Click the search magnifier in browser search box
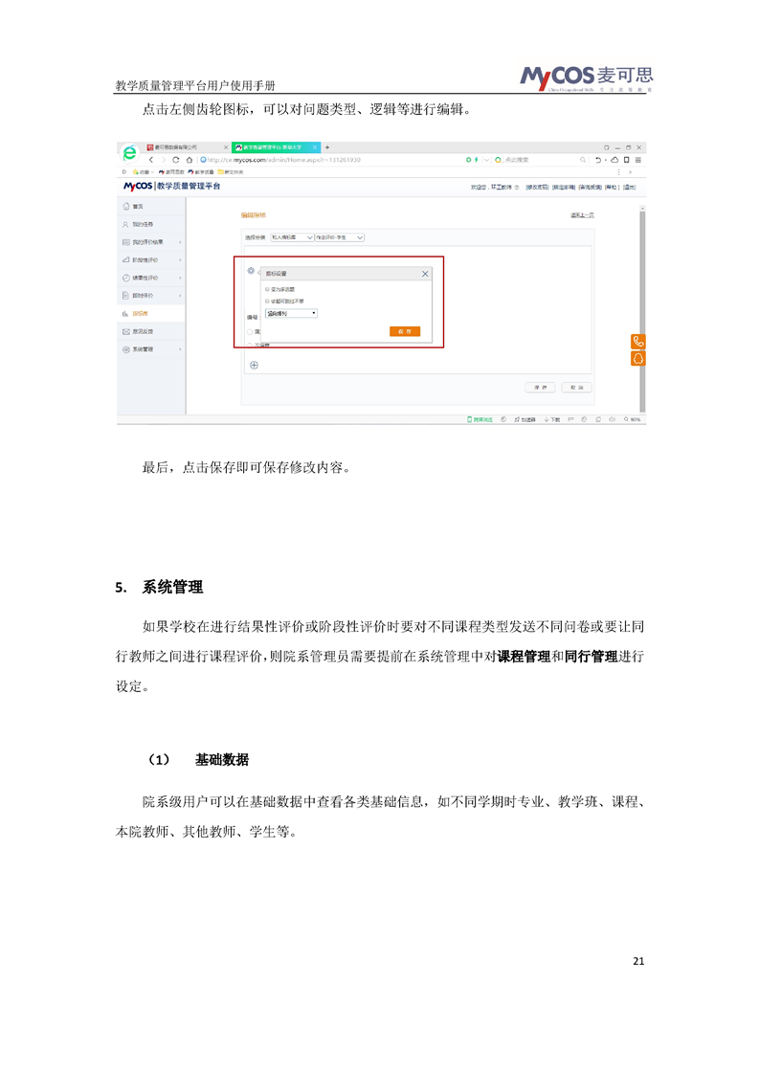 (x=583, y=160)
